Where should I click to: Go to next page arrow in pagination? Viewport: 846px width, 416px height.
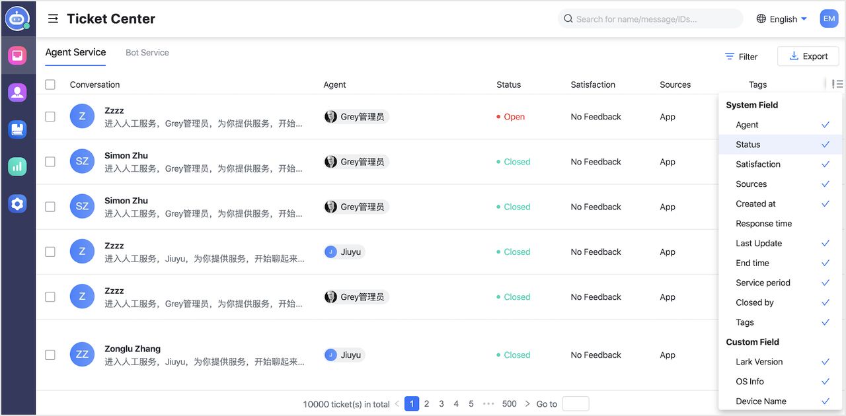tap(527, 403)
